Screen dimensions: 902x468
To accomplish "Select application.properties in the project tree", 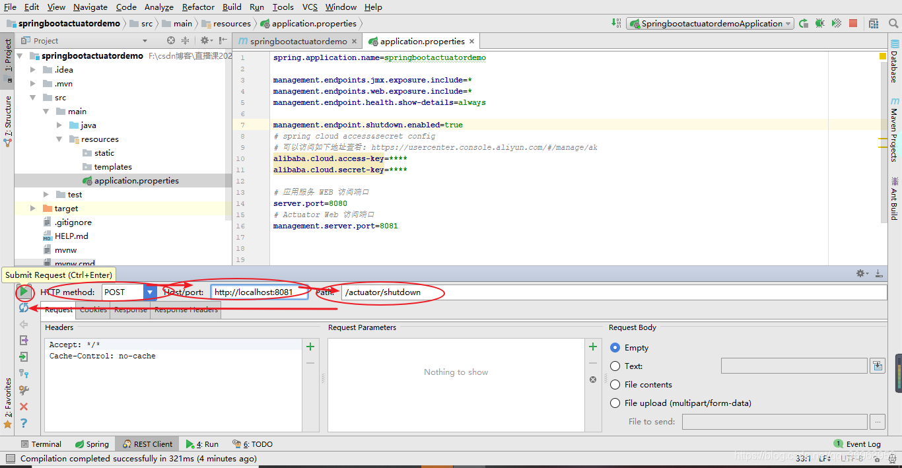I will [x=136, y=181].
